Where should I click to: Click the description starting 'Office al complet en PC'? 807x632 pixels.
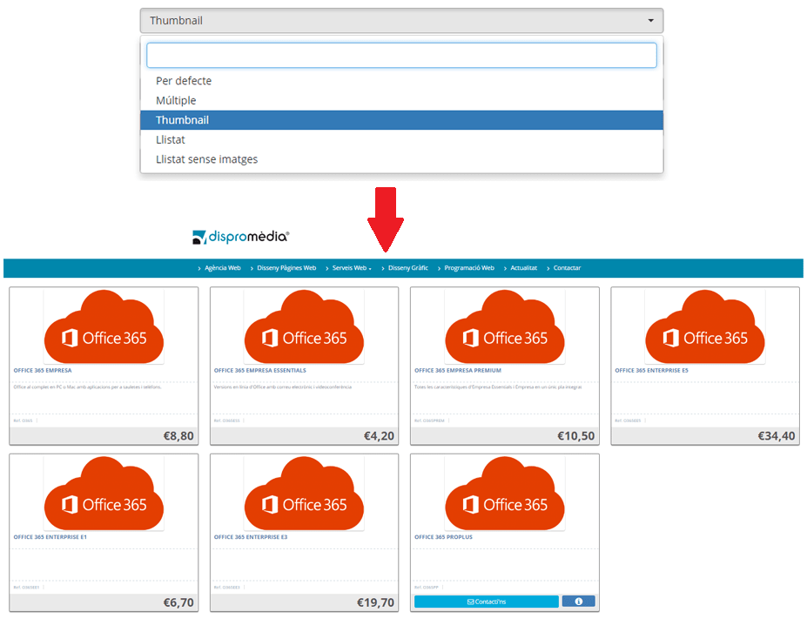coord(88,387)
